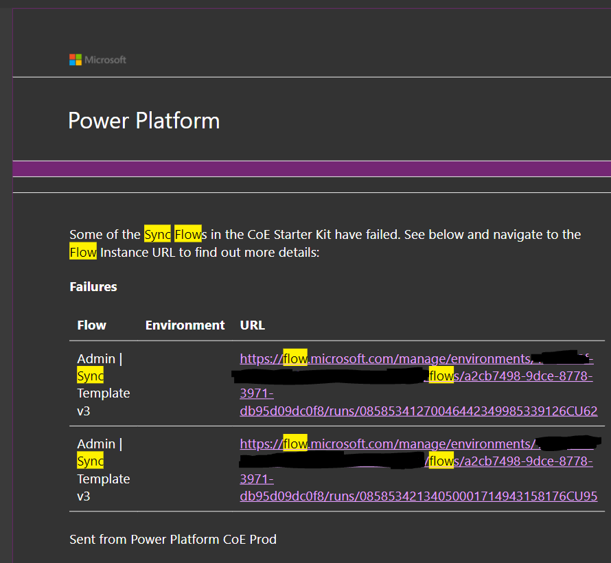Screen dimensions: 611x563
Task: Click the Power Platform page title
Action: click(143, 121)
